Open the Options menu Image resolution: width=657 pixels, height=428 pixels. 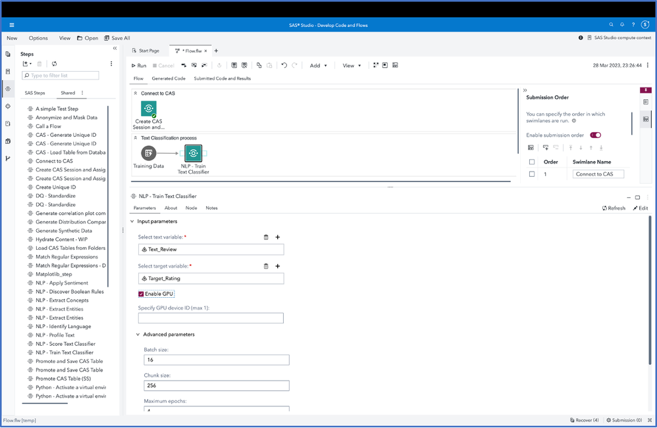point(38,38)
